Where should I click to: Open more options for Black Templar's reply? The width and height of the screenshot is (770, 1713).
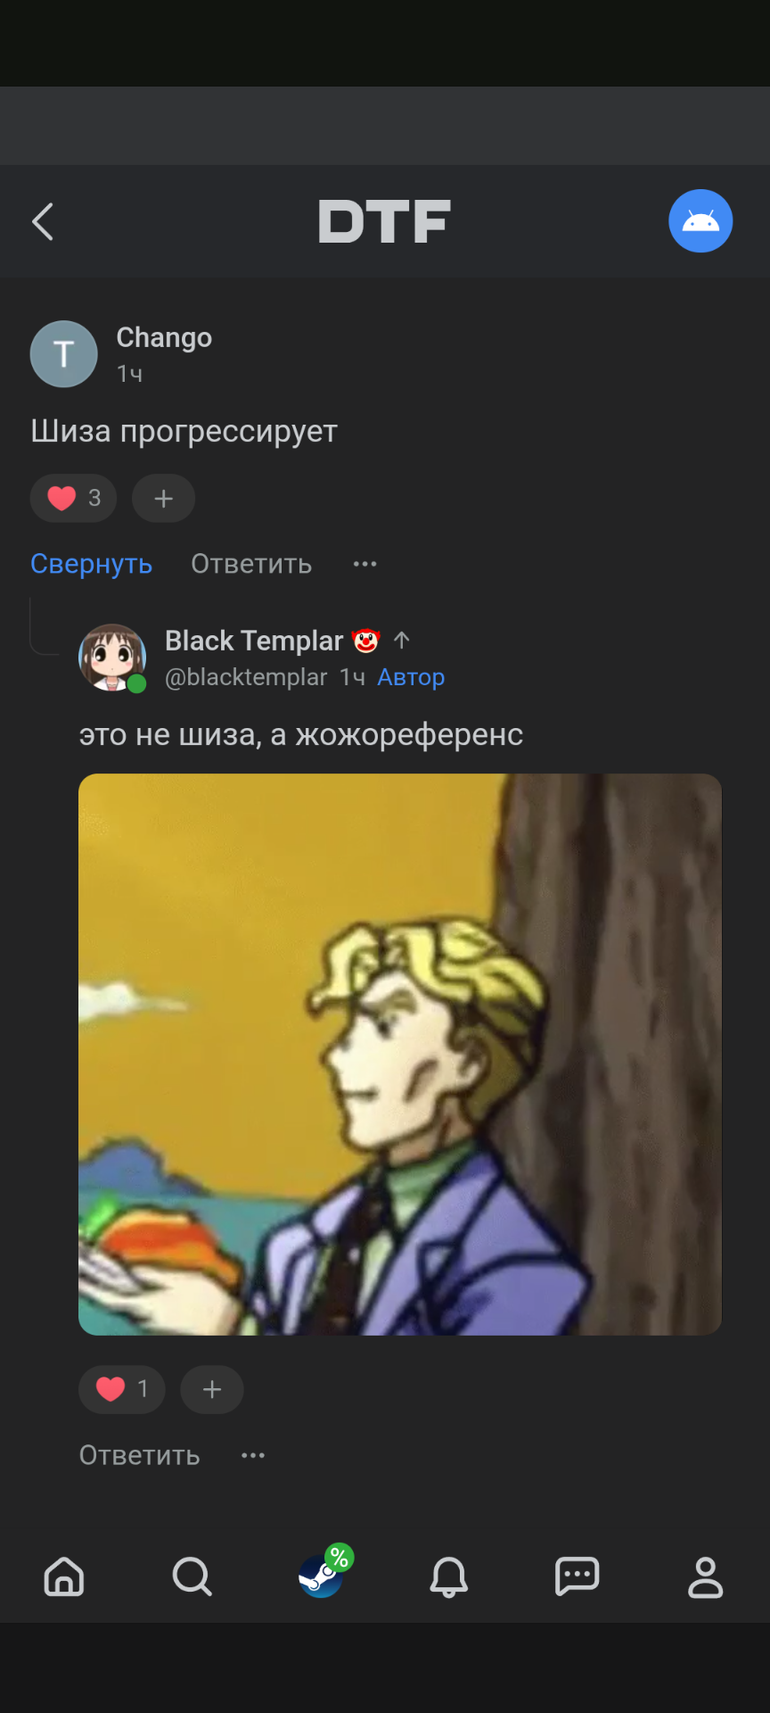[252, 1455]
